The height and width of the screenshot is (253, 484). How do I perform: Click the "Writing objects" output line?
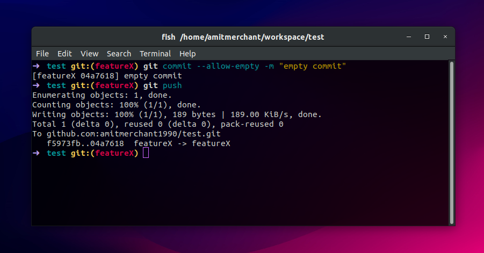(x=177, y=114)
